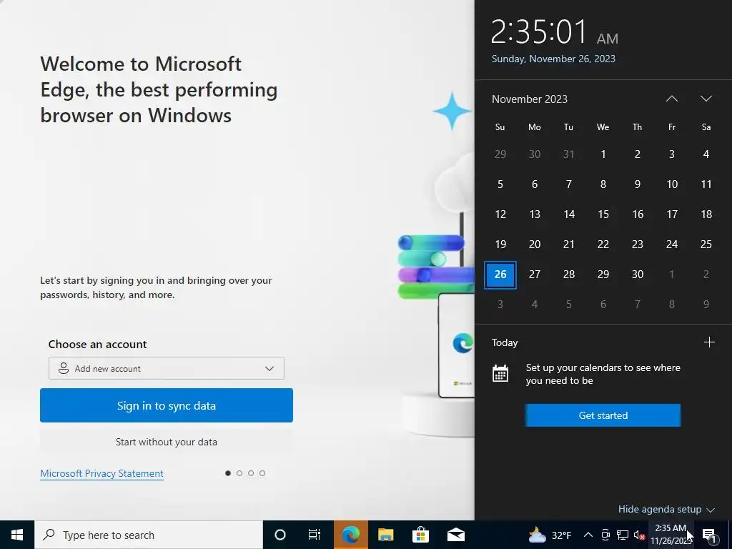Screen dimensions: 732x549
Task: Go to next month in calendar
Action: coord(706,99)
